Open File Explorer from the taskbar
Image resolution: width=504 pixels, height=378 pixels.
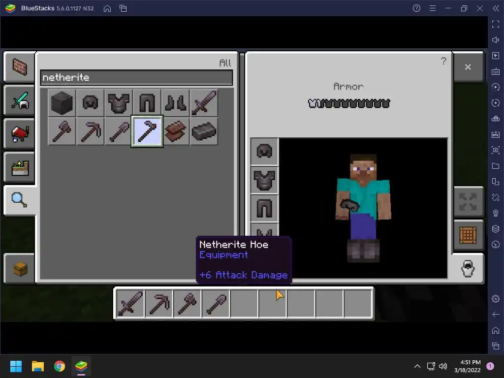pyautogui.click(x=37, y=366)
